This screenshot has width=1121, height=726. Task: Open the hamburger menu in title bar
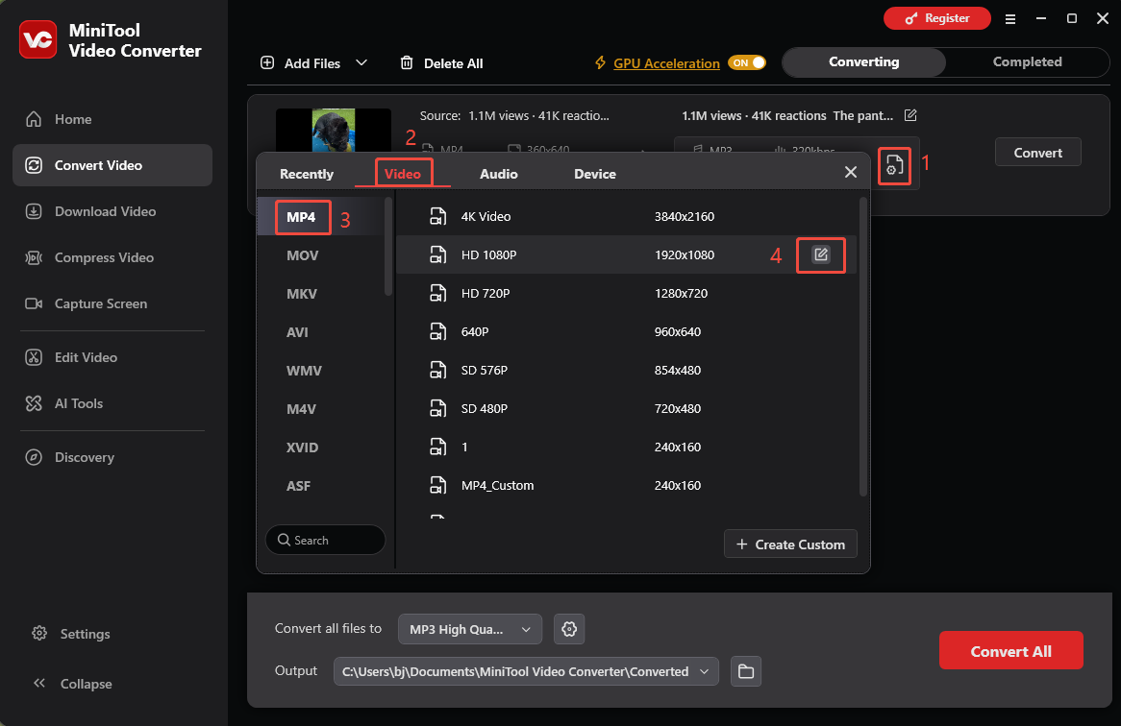click(1010, 19)
